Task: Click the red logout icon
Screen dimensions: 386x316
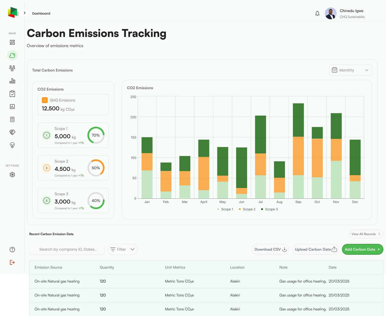Action: point(12,262)
